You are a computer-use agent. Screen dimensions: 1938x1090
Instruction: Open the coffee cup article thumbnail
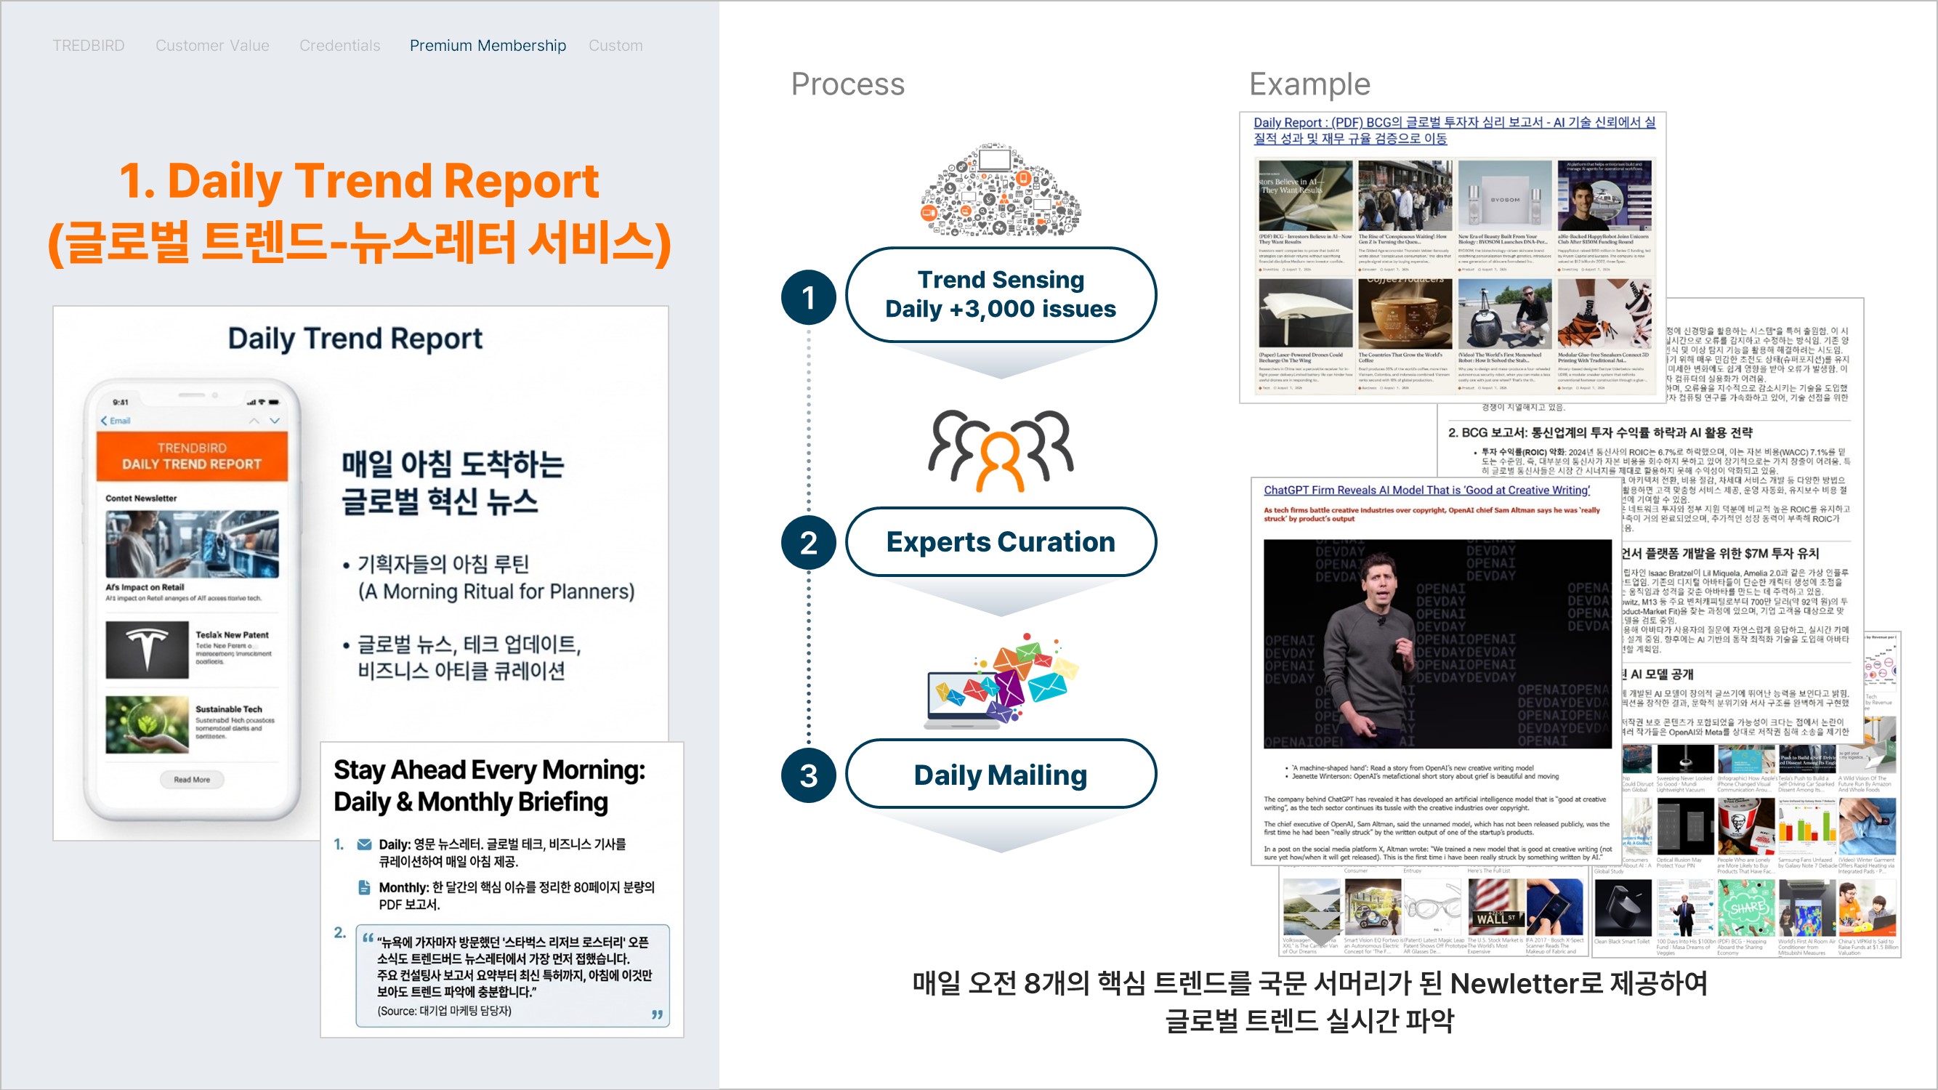pyautogui.click(x=1405, y=314)
